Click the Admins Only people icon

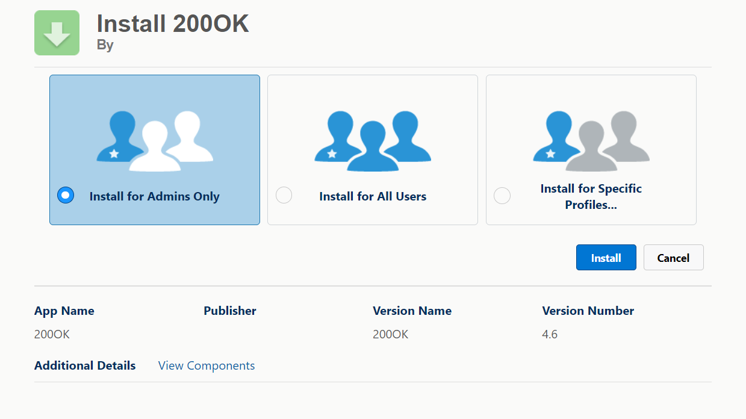pos(155,141)
